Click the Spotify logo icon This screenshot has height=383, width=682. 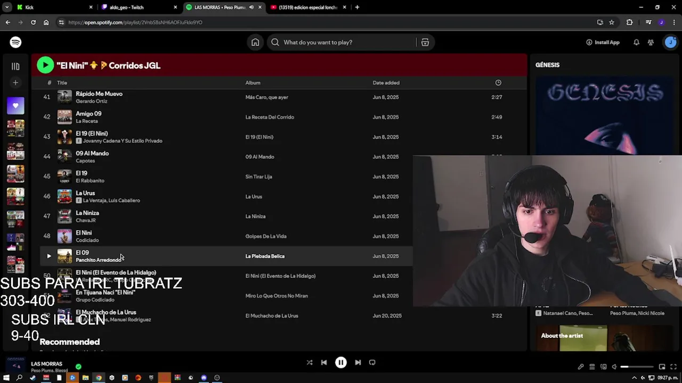pyautogui.click(x=15, y=42)
